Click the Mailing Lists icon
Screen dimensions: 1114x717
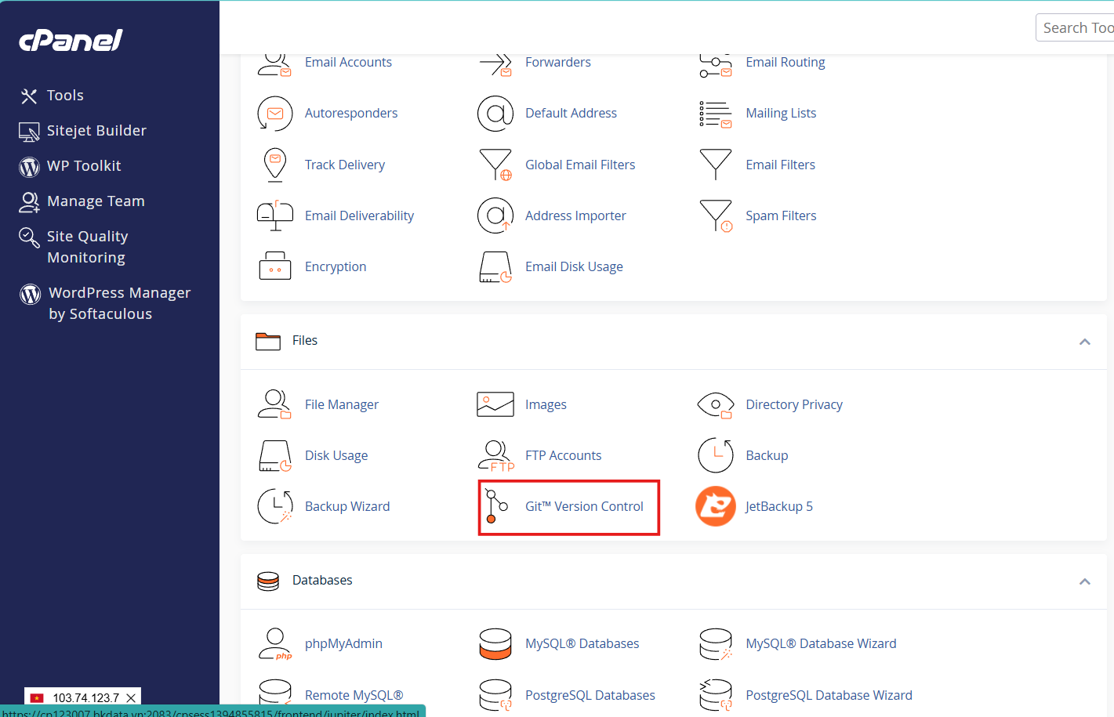click(716, 114)
